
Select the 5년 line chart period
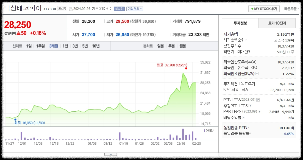click(x=85, y=46)
